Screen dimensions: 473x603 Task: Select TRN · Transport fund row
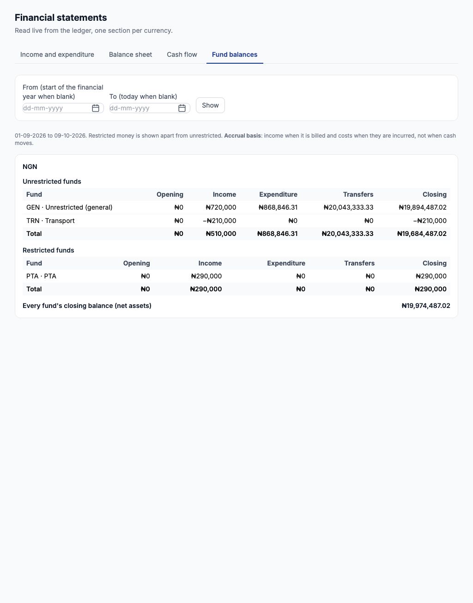(236, 221)
